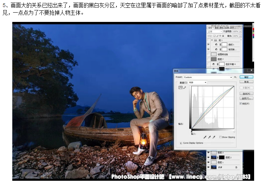Select the pencil draw-curve tool
This screenshot has width=269, height=183.
click(x=185, y=88)
